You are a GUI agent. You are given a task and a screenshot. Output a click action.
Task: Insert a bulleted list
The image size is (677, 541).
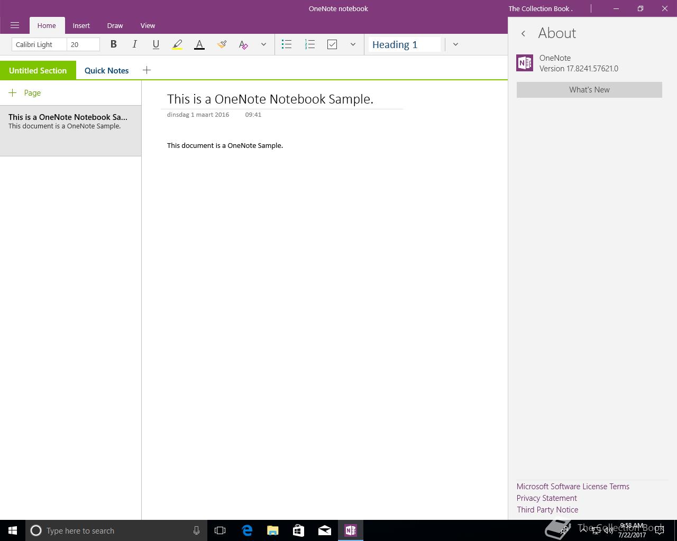(287, 44)
